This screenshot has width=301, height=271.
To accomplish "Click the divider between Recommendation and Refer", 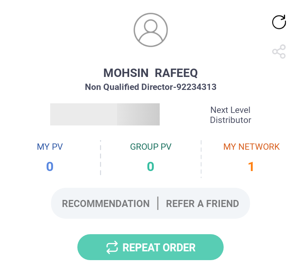I will pyautogui.click(x=158, y=203).
